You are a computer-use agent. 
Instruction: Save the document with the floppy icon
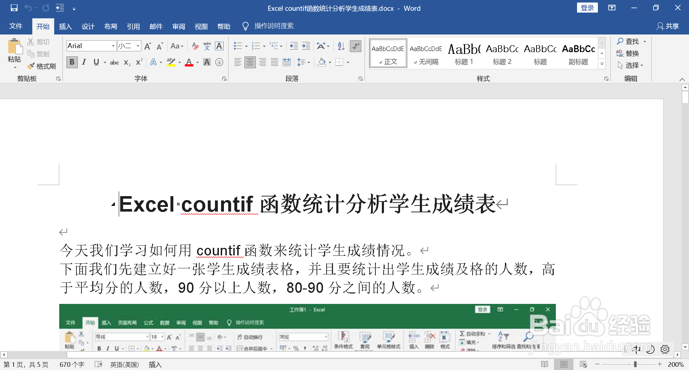click(14, 8)
